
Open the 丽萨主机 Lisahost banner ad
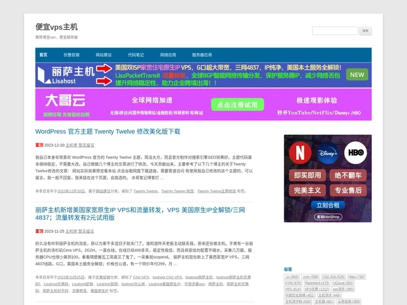203,75
